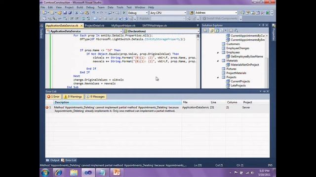
Task: Switch to MyReportHelper.vb tab
Action: pyautogui.click(x=123, y=26)
